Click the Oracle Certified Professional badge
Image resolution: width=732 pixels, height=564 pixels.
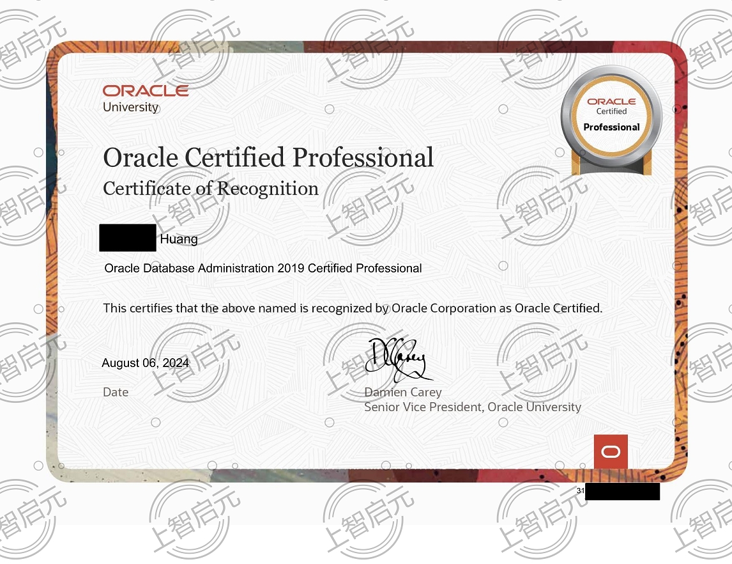611,121
